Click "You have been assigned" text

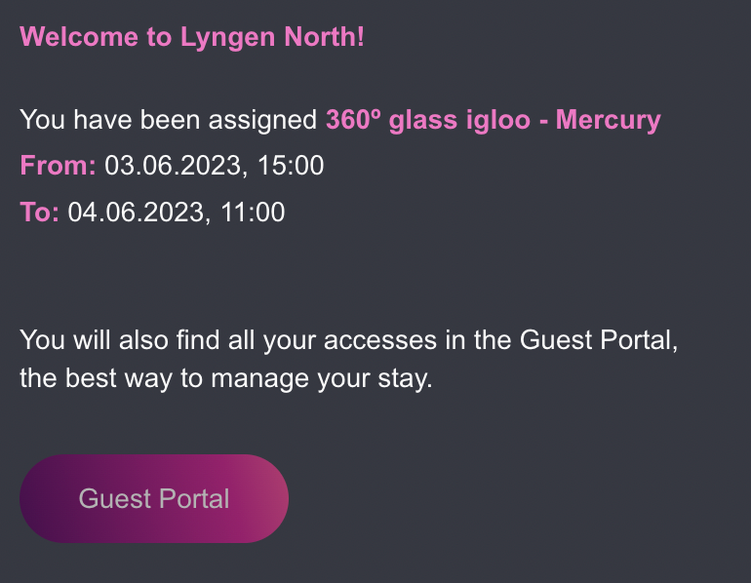coord(168,120)
